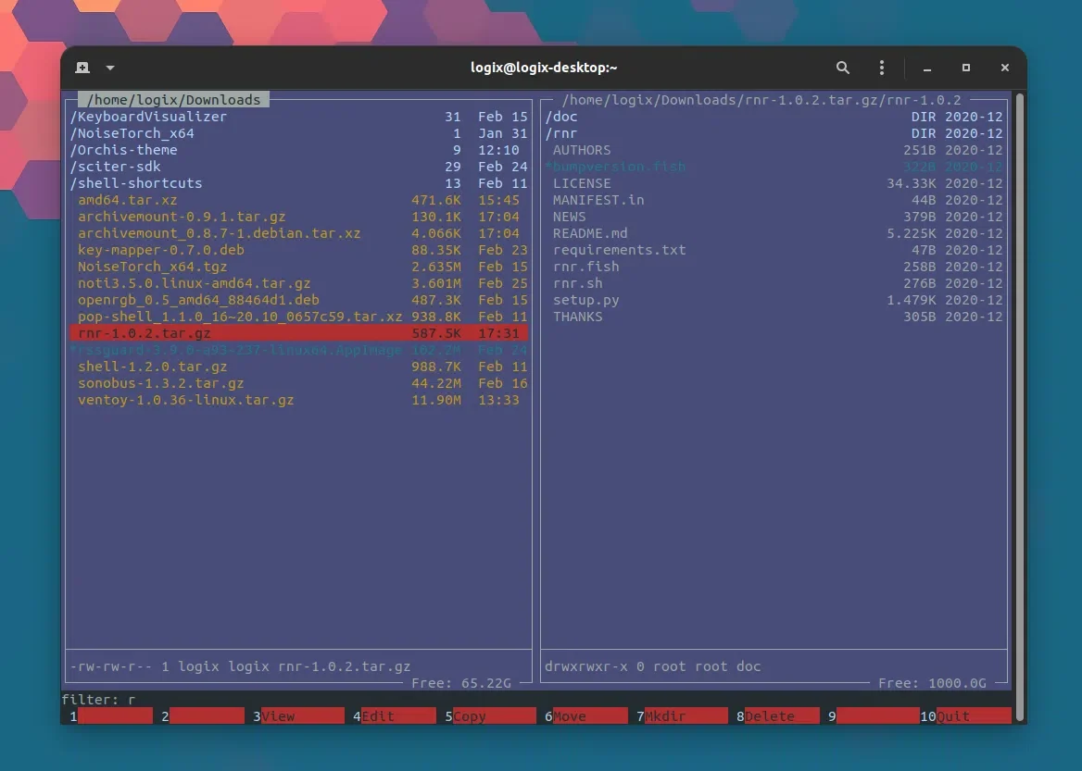The height and width of the screenshot is (771, 1082).
Task: Select /rnr directory in right panel
Action: coord(774,133)
